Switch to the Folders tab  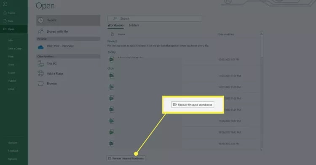[x=134, y=25]
